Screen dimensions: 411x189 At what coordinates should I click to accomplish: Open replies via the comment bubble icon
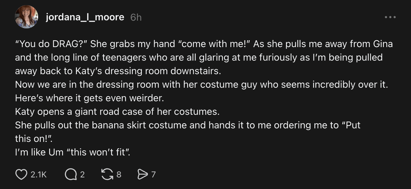[x=70, y=175]
